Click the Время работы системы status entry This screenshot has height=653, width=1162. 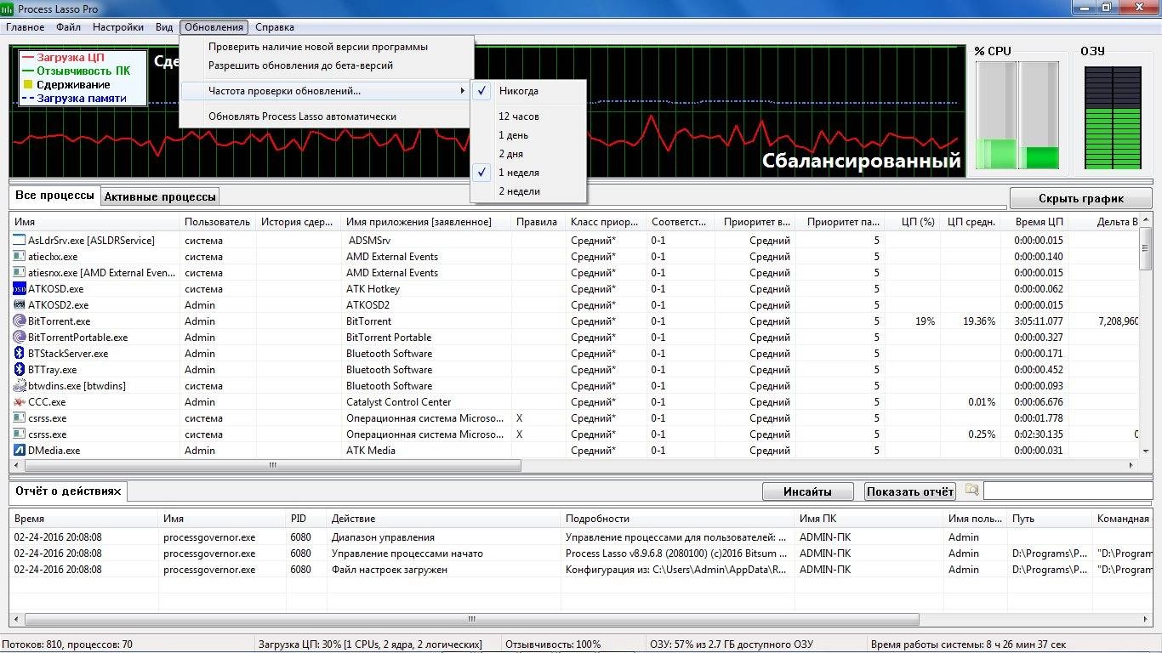(968, 644)
